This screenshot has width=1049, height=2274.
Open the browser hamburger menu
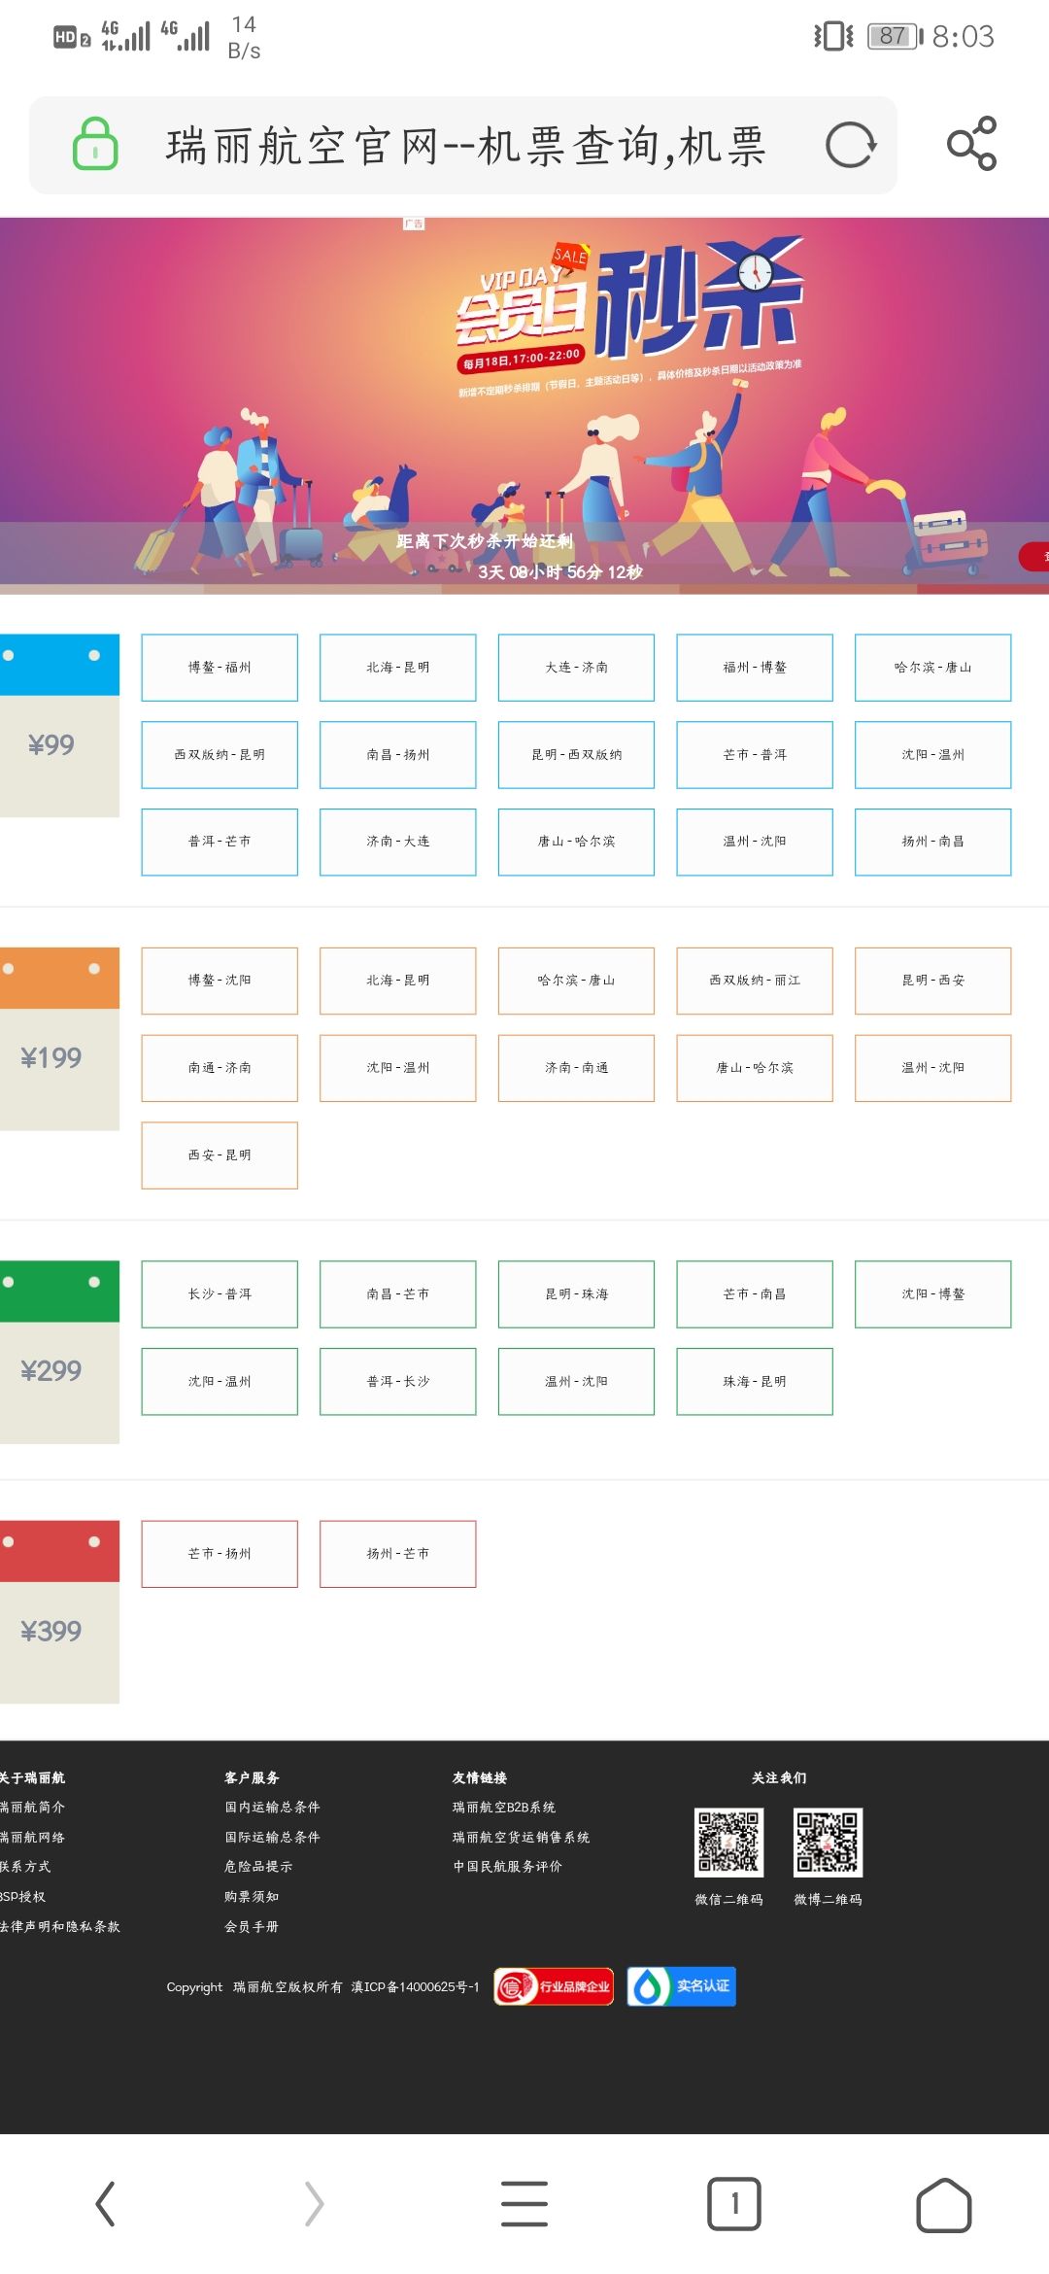coord(524,2203)
